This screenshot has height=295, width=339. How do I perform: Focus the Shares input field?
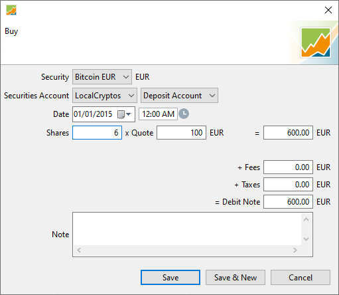[97, 133]
